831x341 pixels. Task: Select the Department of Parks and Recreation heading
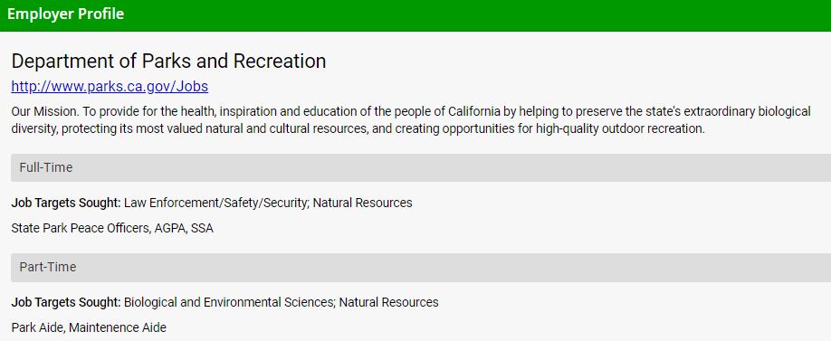tap(168, 62)
